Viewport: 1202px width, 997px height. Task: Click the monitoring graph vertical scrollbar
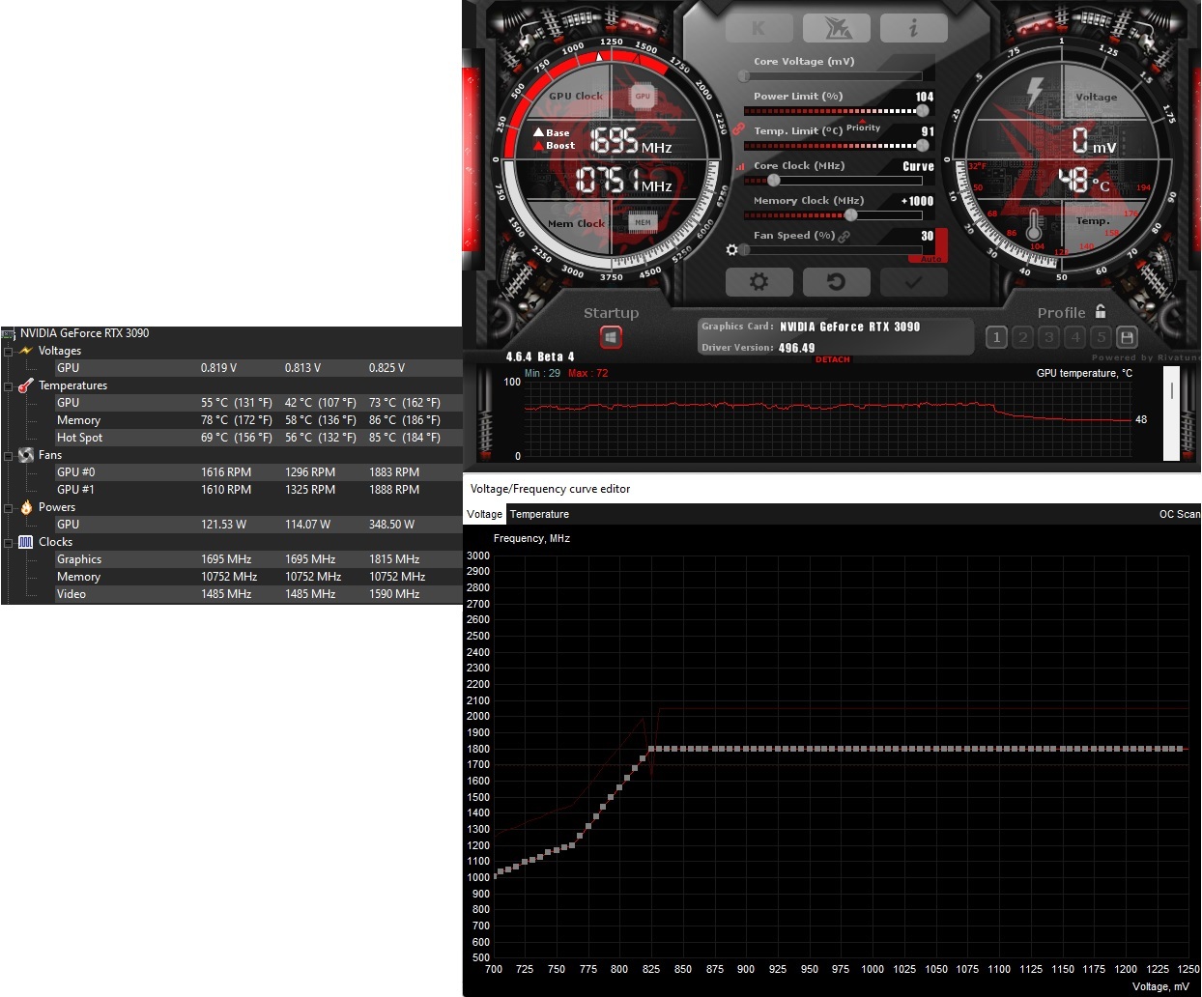(1171, 414)
